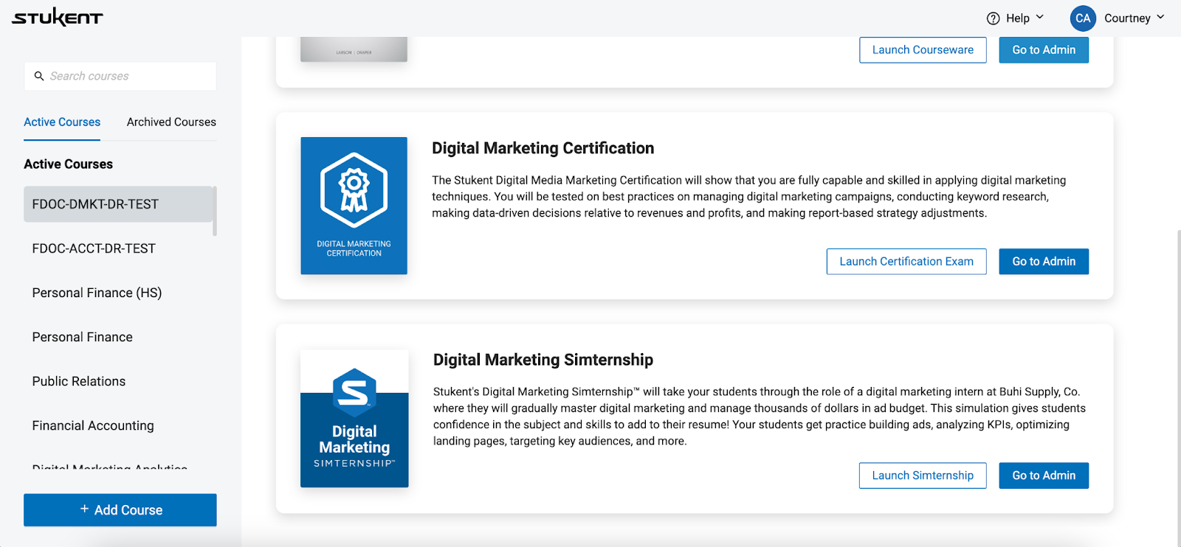Click the Digital Marketing Simternship title
1181x547 pixels.
point(543,360)
